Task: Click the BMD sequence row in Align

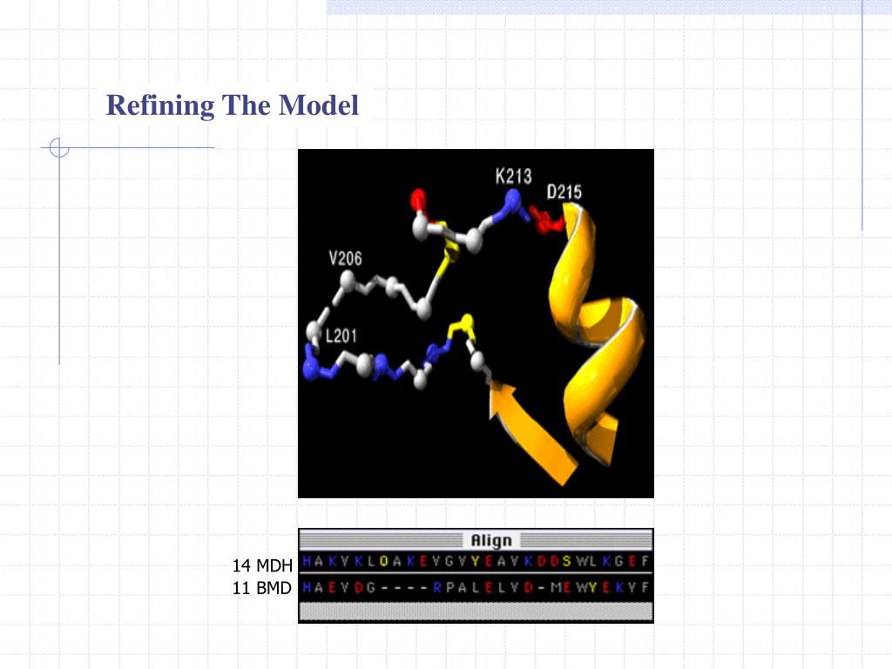Action: coord(476,587)
